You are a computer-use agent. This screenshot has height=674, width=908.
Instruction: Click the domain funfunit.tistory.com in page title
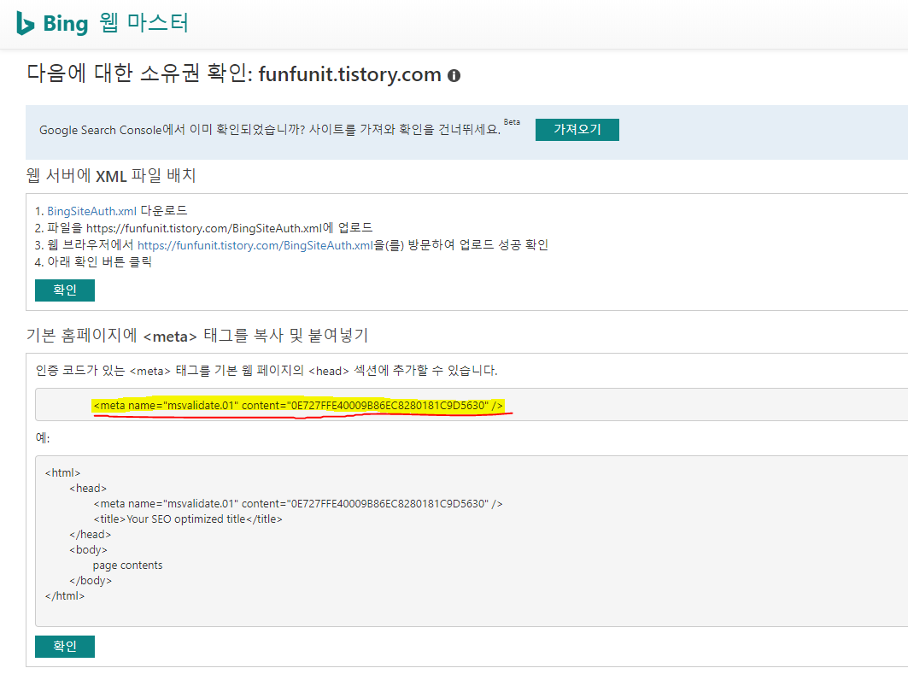point(349,74)
